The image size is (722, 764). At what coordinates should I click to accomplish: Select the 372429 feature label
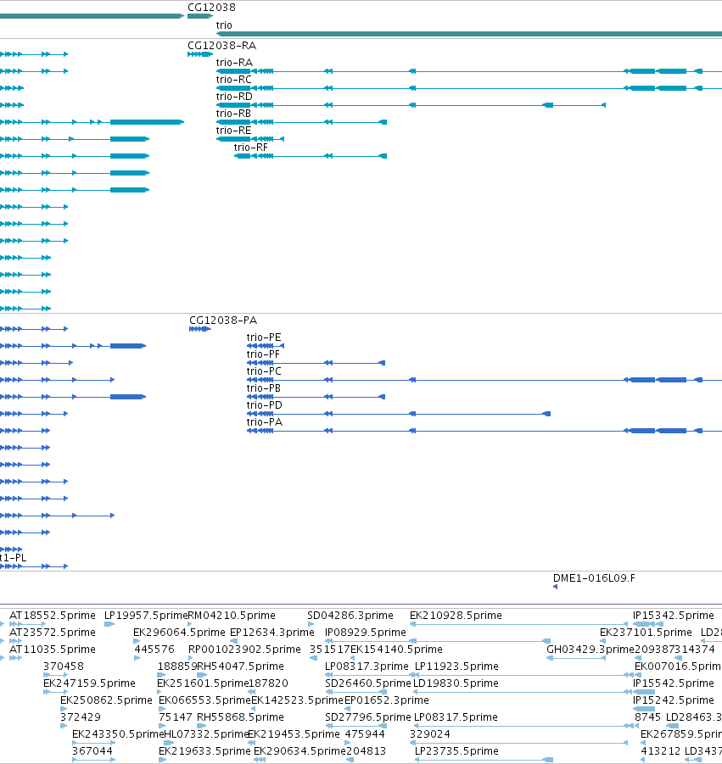coord(81,717)
